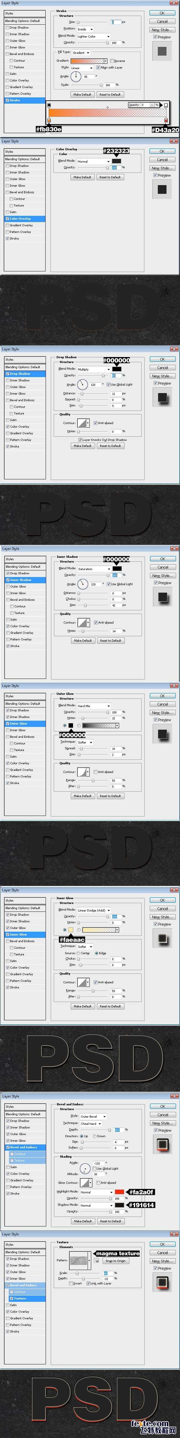The height and width of the screenshot is (1438, 180).
Task: Open the Fill Type dropdown set to Gradient
Action: [x=81, y=53]
